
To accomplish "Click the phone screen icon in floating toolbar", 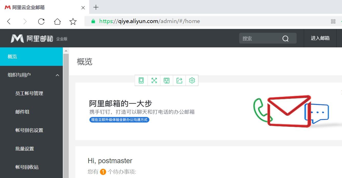I will [141, 80].
